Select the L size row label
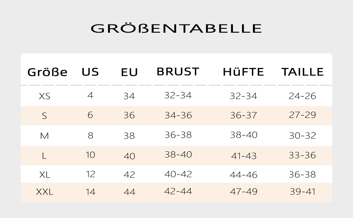This screenshot has width=353, height=218. [x=44, y=156]
